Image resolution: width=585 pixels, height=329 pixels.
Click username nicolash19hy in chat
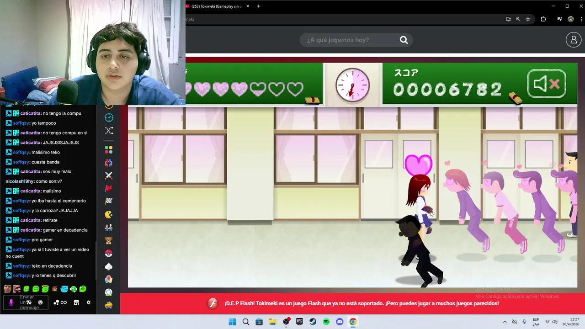pyautogui.click(x=20, y=181)
